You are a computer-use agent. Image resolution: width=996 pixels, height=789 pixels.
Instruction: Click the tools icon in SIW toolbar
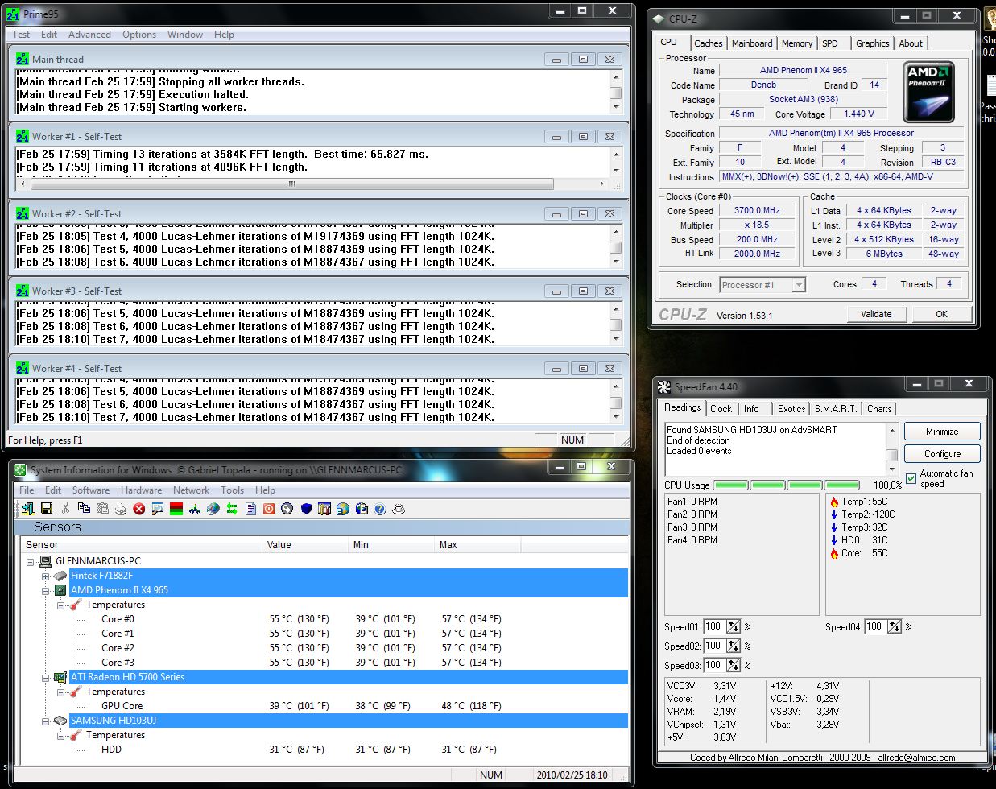(324, 509)
